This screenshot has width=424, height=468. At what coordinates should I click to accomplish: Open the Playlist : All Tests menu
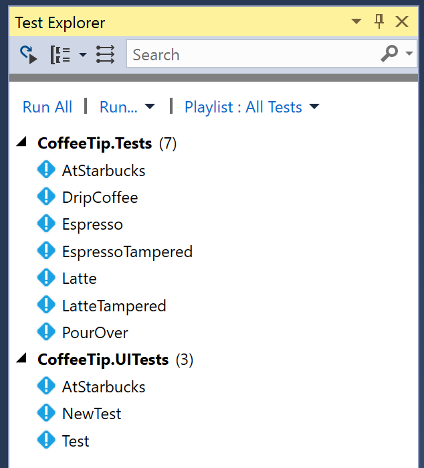pos(252,107)
